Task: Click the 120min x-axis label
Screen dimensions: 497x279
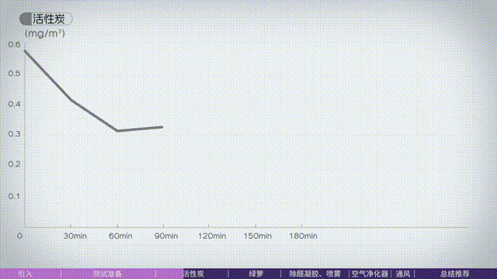Action: click(212, 236)
